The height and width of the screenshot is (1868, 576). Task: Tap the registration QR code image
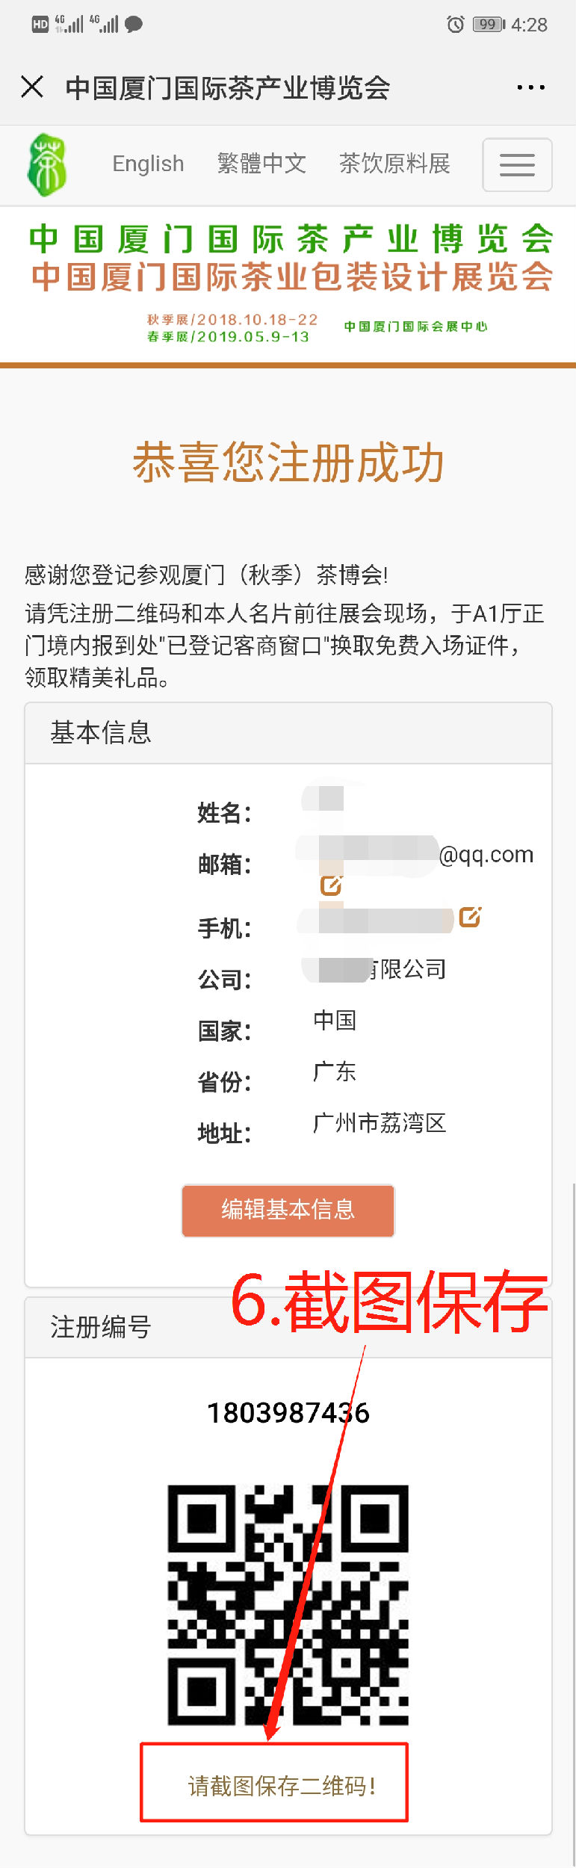[288, 1604]
